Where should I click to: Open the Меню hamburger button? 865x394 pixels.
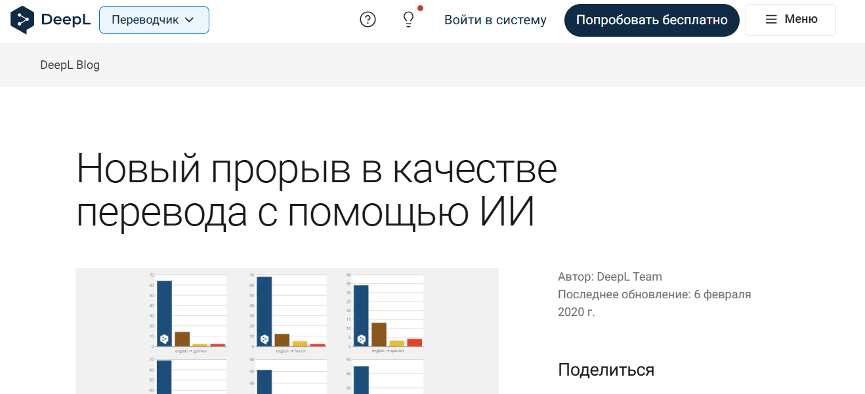pyautogui.click(x=791, y=20)
